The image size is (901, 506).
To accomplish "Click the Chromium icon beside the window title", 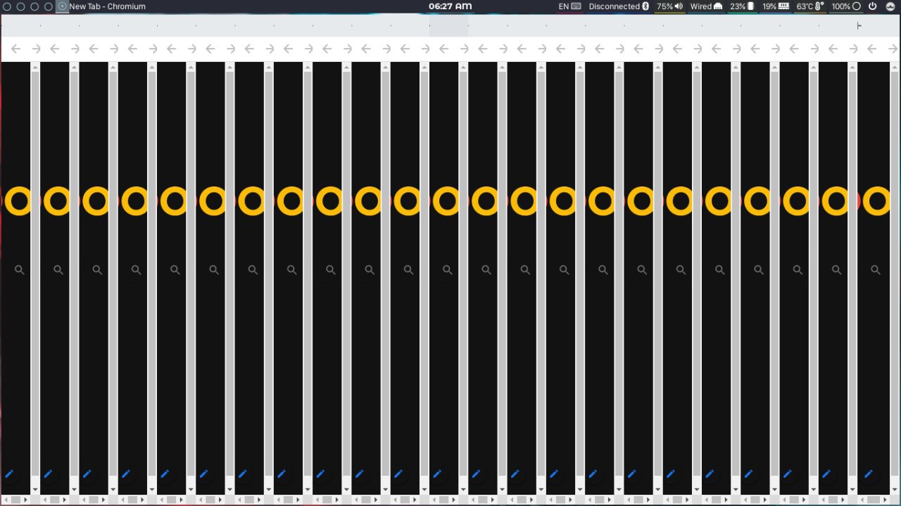I will point(62,6).
